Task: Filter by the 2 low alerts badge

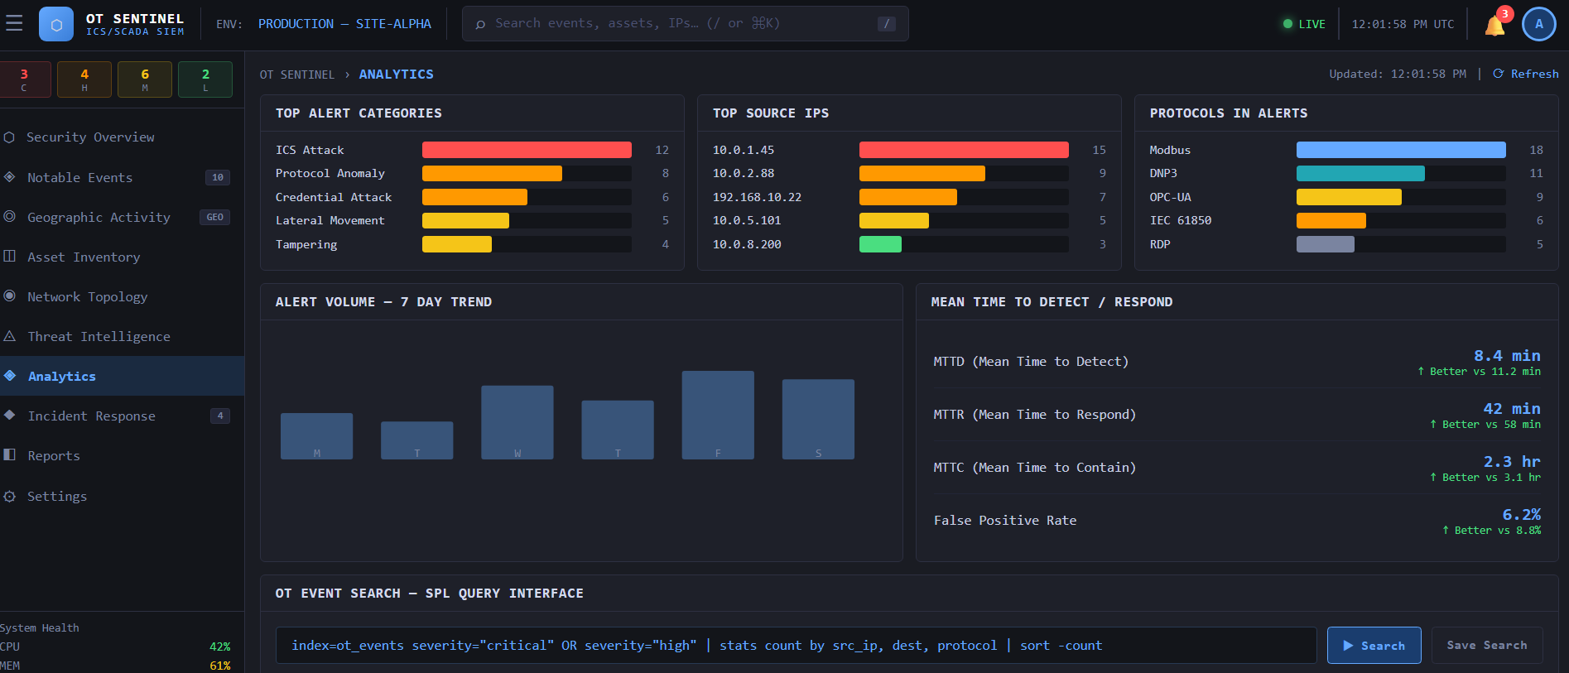Action: click(x=205, y=79)
